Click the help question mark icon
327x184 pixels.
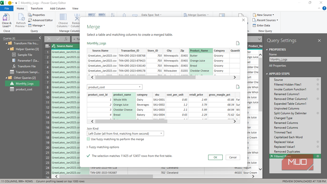pyautogui.click(x=324, y=8)
